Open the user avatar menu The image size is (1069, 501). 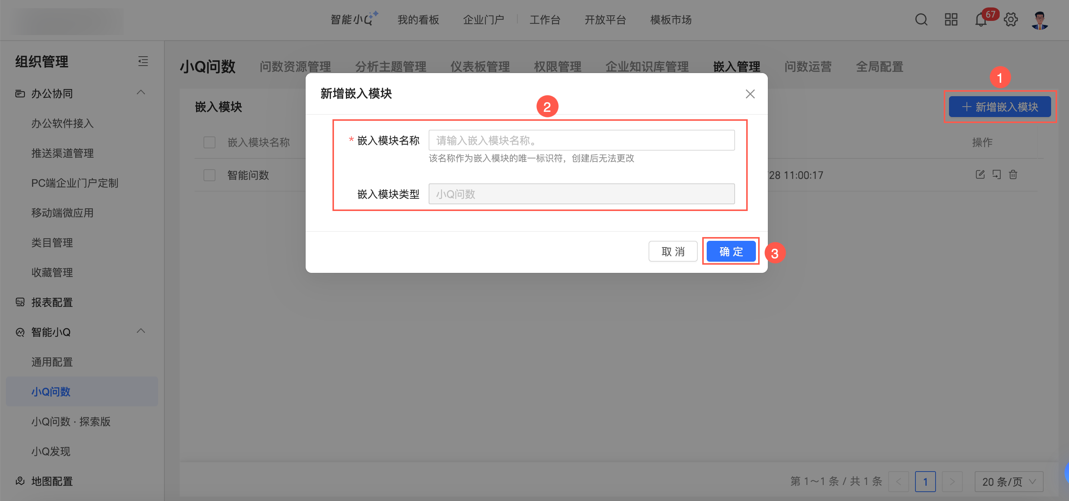(x=1040, y=20)
